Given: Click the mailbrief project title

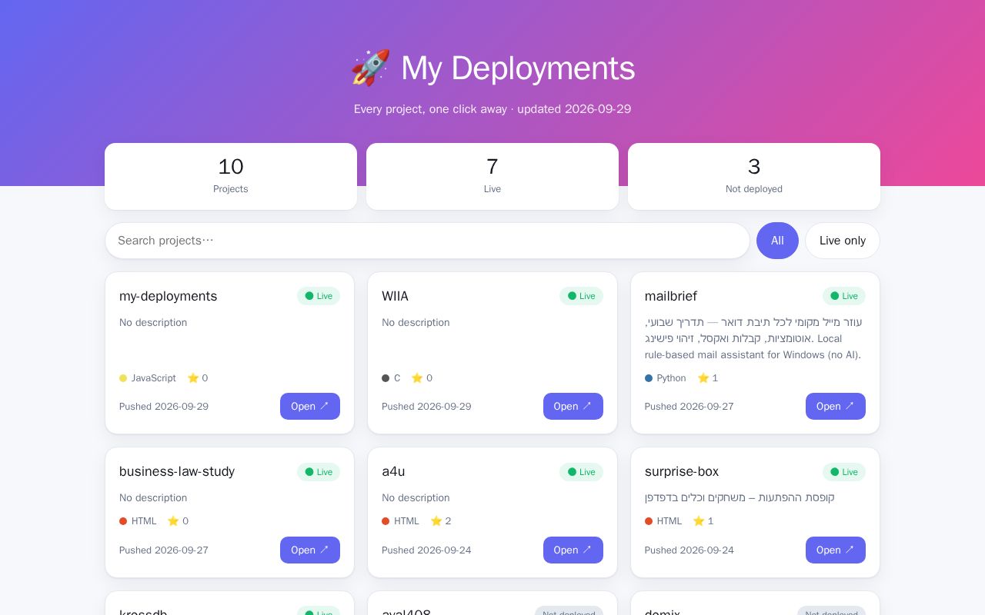Looking at the screenshot, I should pyautogui.click(x=671, y=296).
